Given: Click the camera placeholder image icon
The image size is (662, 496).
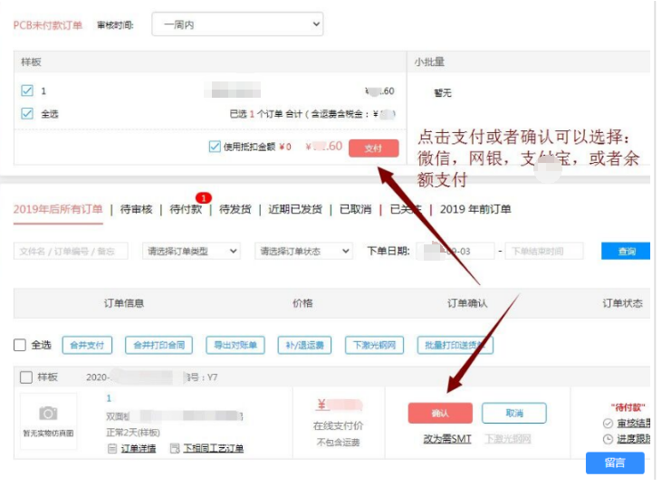Looking at the screenshot, I should point(48,414).
